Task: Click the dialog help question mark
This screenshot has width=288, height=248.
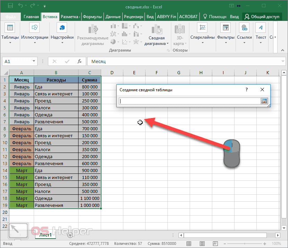Action: tap(246, 90)
